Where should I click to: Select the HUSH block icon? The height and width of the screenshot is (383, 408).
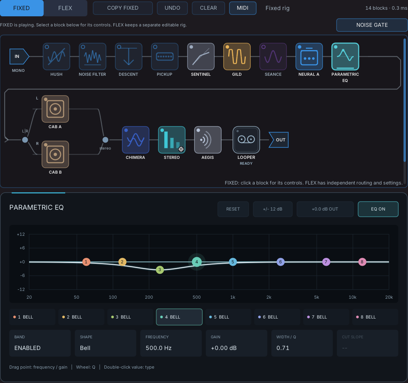56,56
